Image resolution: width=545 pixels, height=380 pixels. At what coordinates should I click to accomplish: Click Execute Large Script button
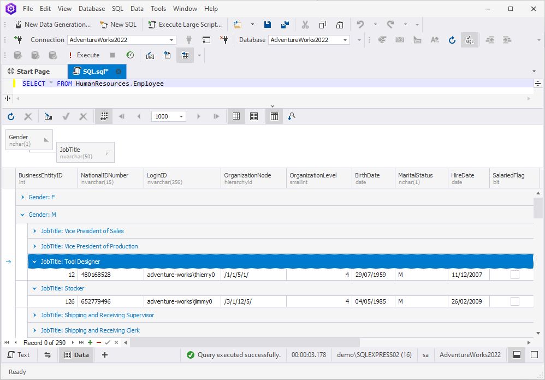click(185, 25)
